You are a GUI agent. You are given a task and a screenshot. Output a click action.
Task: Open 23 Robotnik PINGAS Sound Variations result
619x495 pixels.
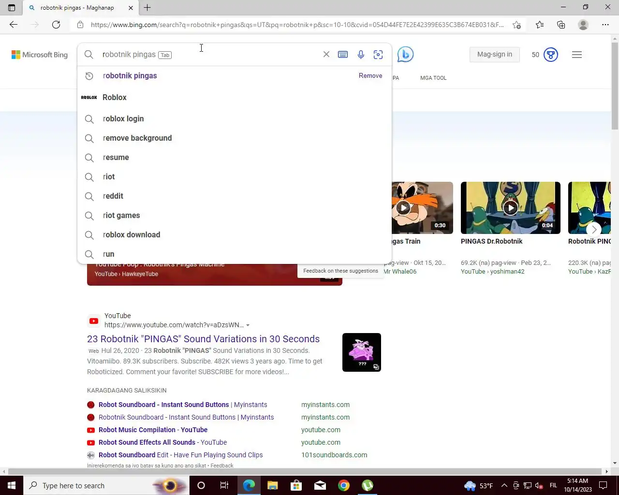[x=203, y=339]
